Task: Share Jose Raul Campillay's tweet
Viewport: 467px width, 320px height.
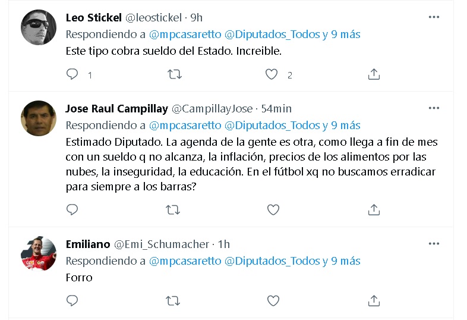Action: click(374, 209)
